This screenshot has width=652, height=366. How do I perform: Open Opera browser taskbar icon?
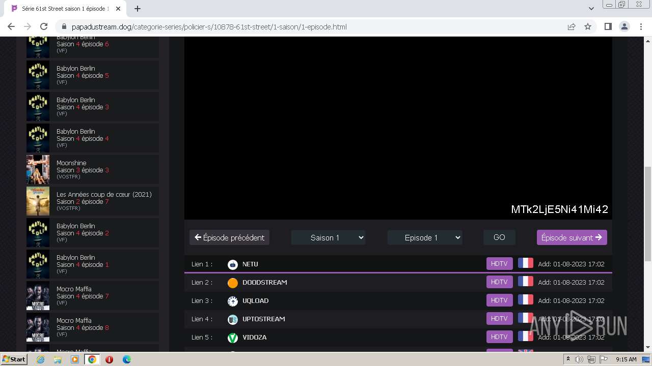pyautogui.click(x=109, y=359)
